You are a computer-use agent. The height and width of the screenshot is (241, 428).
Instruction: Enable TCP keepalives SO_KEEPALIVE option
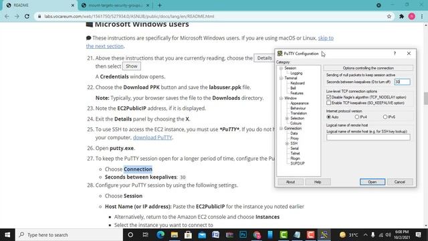[x=328, y=102]
